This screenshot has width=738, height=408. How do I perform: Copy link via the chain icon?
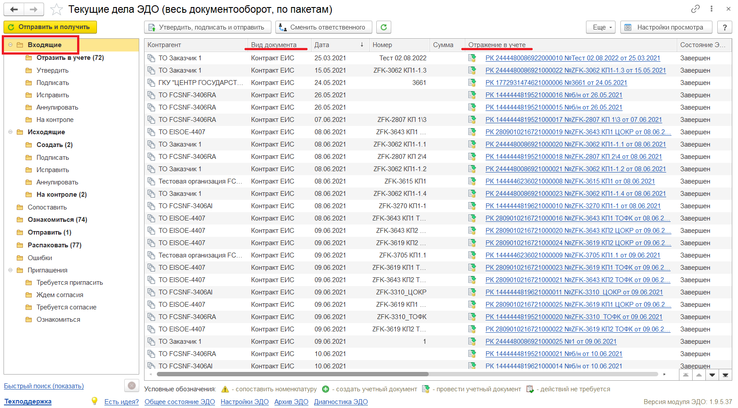click(x=695, y=9)
